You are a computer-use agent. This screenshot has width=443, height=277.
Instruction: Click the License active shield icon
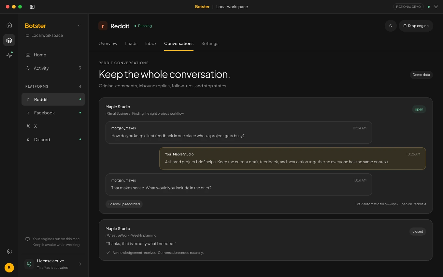29,264
